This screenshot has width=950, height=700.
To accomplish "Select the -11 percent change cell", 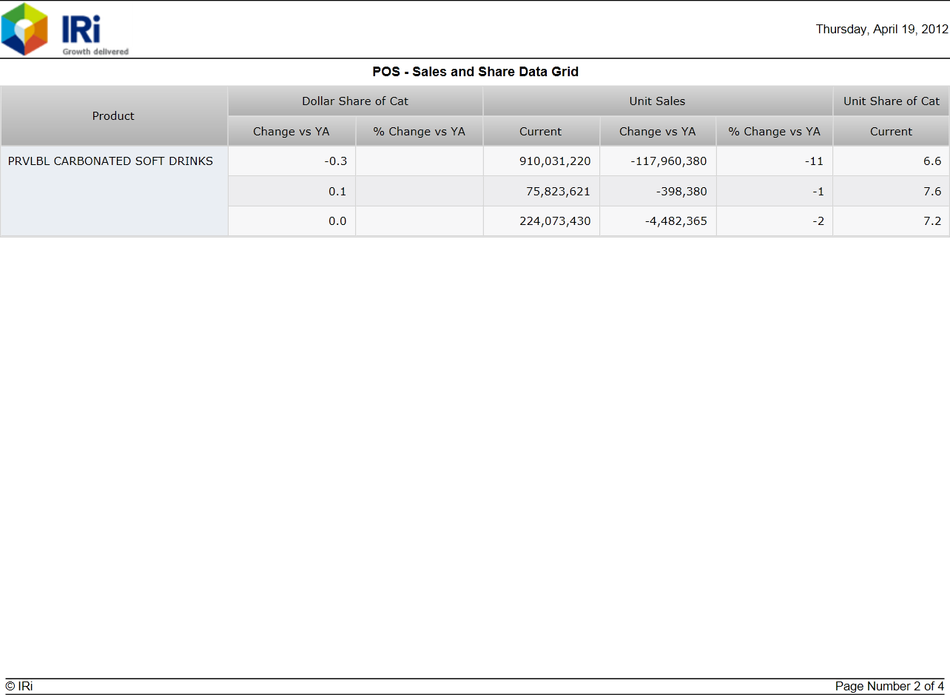I will coord(775,161).
